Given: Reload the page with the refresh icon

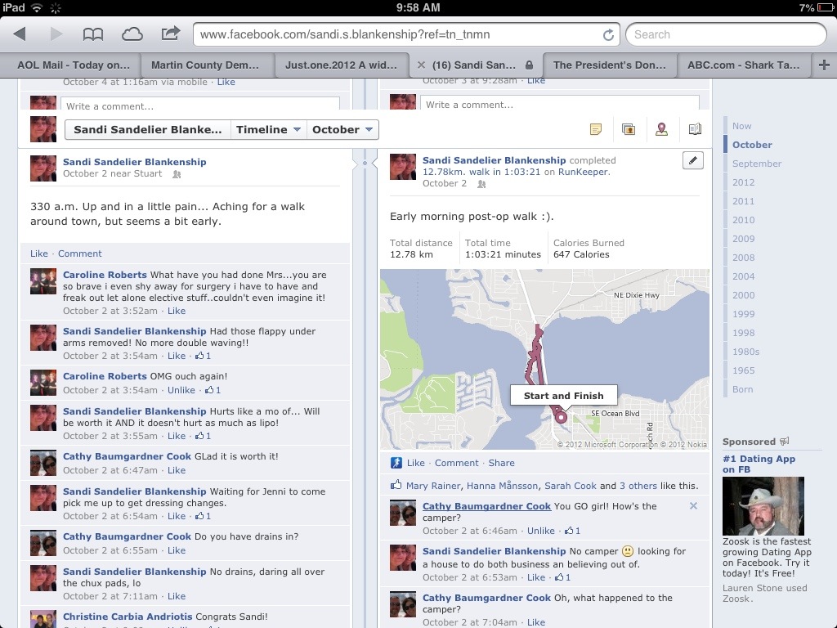Looking at the screenshot, I should (x=608, y=35).
